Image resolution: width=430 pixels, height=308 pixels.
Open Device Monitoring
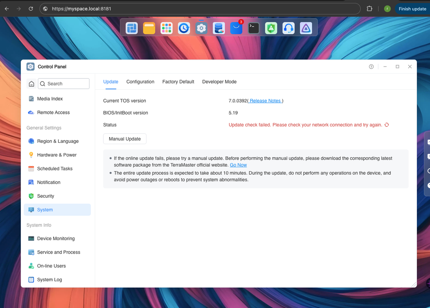pyautogui.click(x=57, y=239)
